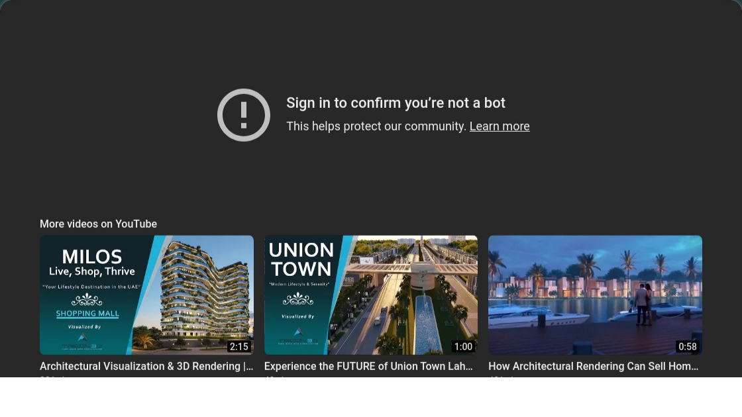Click the exclamation mark alert icon
742x417 pixels.
click(244, 115)
